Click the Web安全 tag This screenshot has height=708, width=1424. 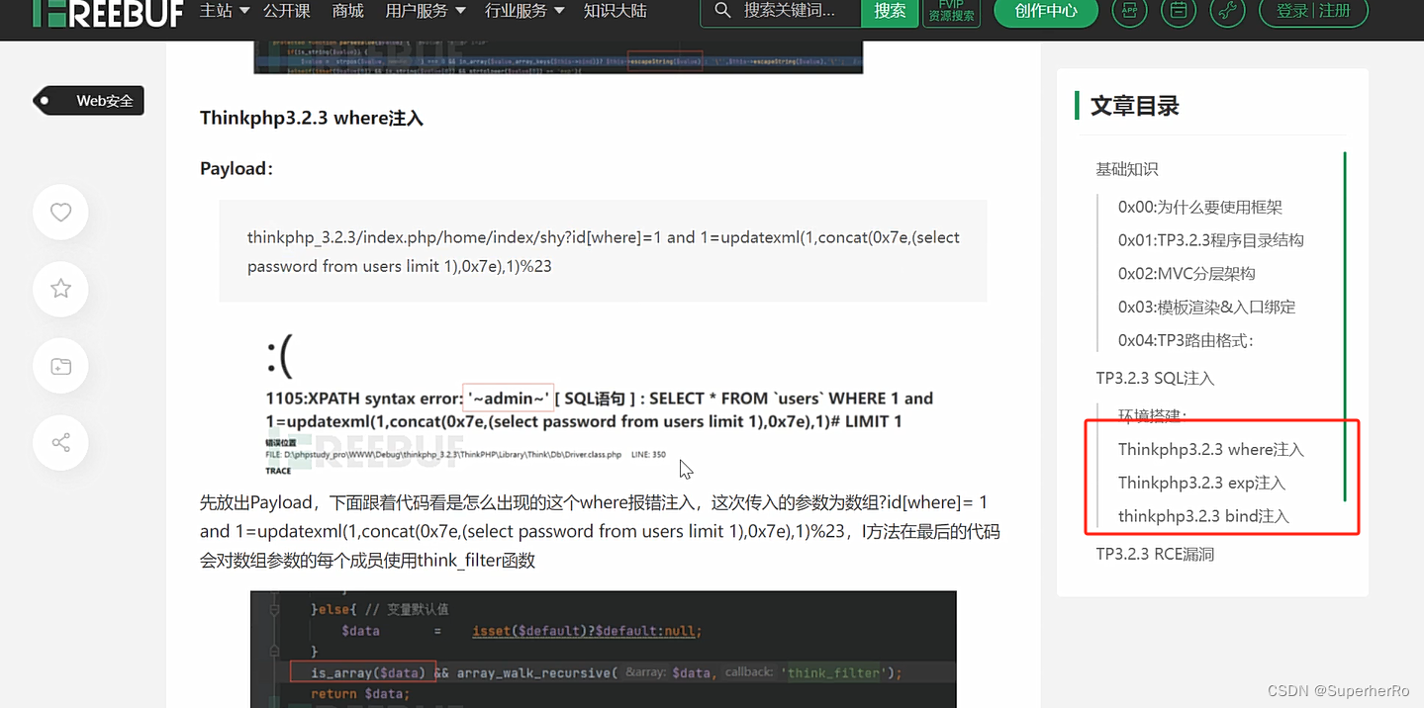pos(89,101)
